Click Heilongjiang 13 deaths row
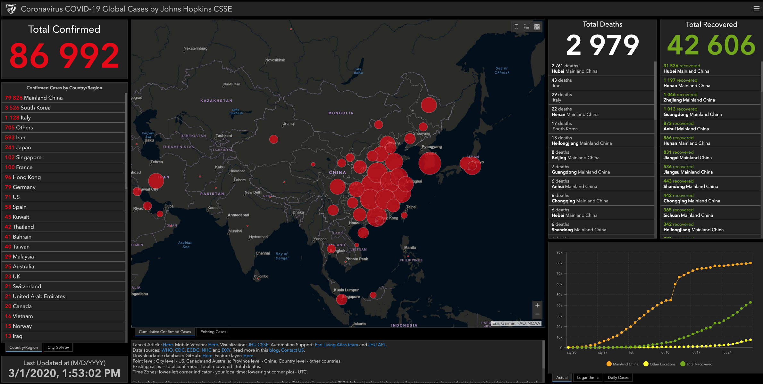This screenshot has width=763, height=384. pos(601,141)
